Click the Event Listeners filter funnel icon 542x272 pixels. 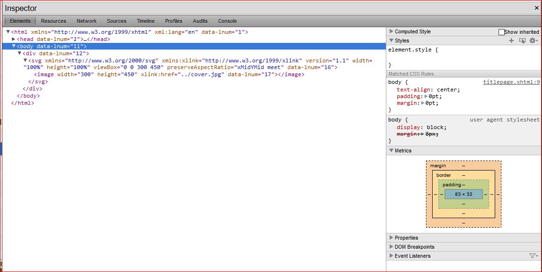point(532,256)
